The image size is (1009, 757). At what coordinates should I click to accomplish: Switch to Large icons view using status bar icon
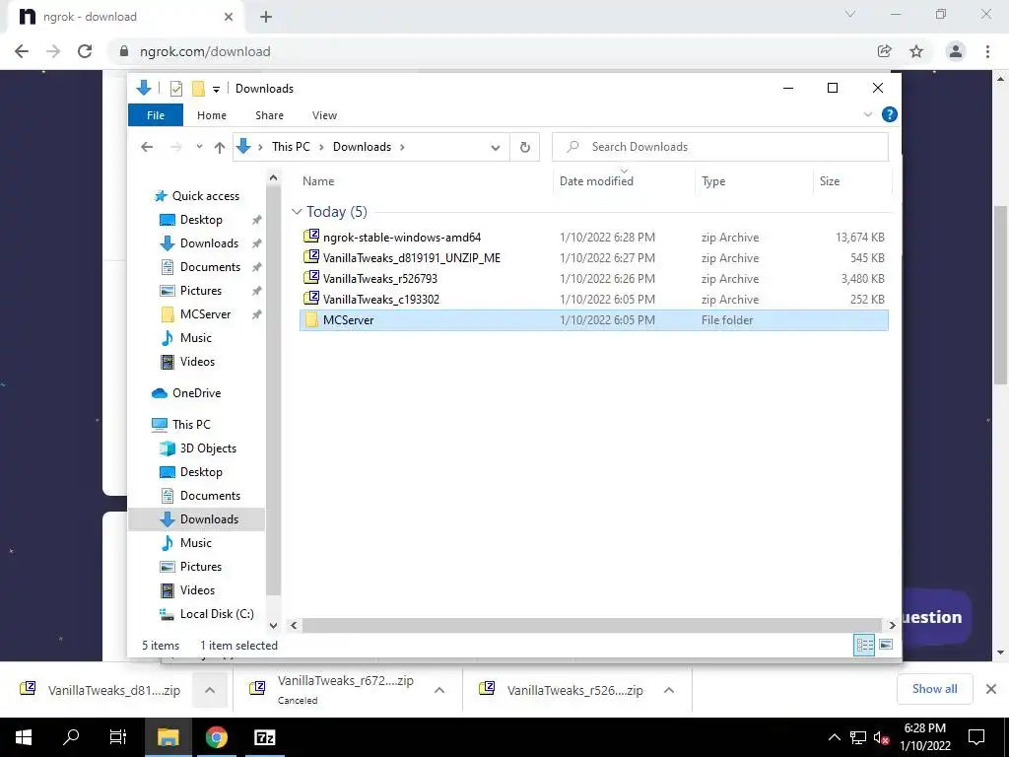pos(886,645)
